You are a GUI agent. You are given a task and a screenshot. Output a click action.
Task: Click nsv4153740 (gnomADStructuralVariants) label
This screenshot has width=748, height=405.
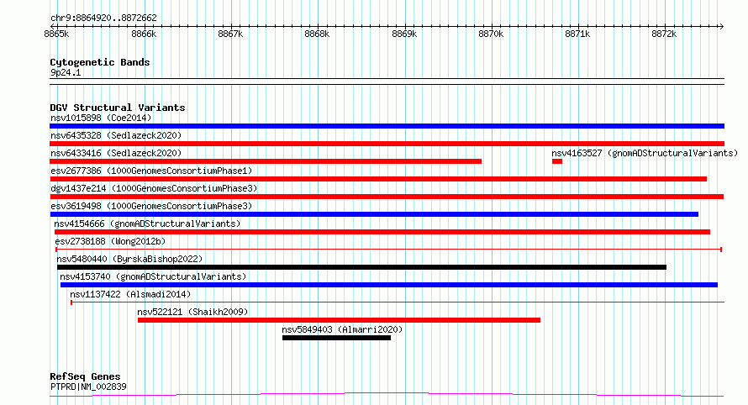point(153,276)
